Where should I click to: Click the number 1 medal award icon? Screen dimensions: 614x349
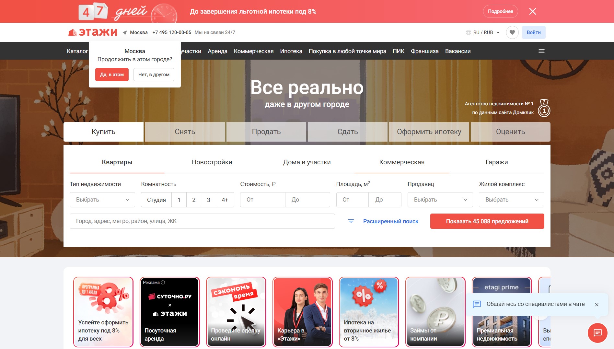pyautogui.click(x=544, y=108)
